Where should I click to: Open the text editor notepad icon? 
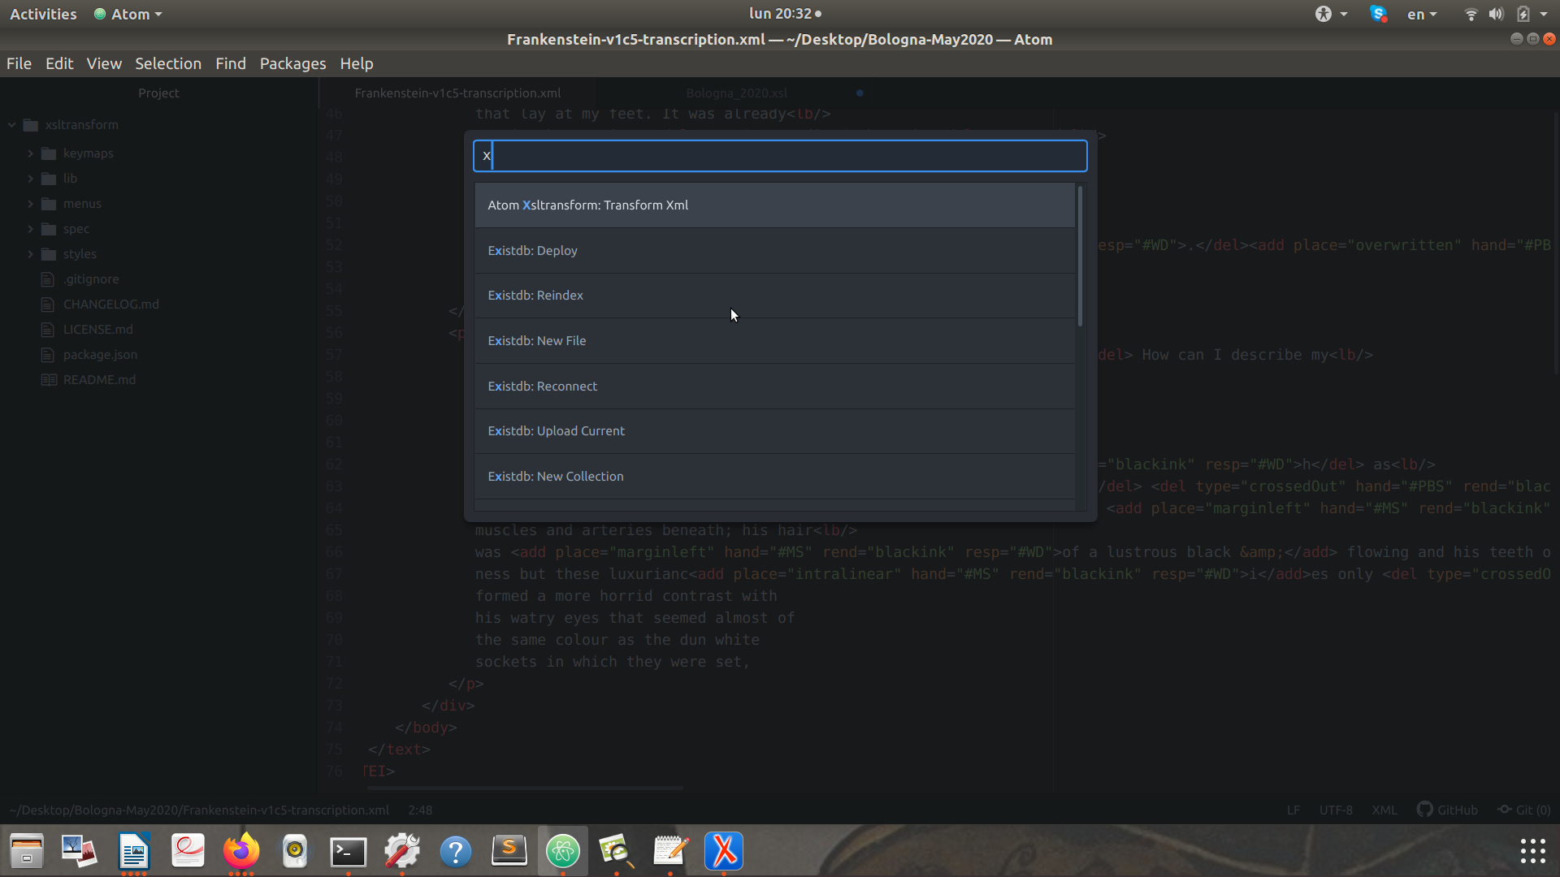(x=670, y=850)
